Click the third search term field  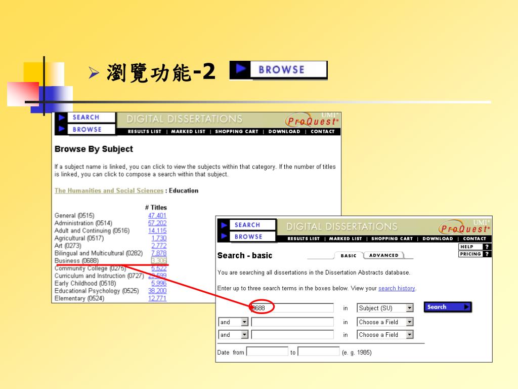[292, 335]
